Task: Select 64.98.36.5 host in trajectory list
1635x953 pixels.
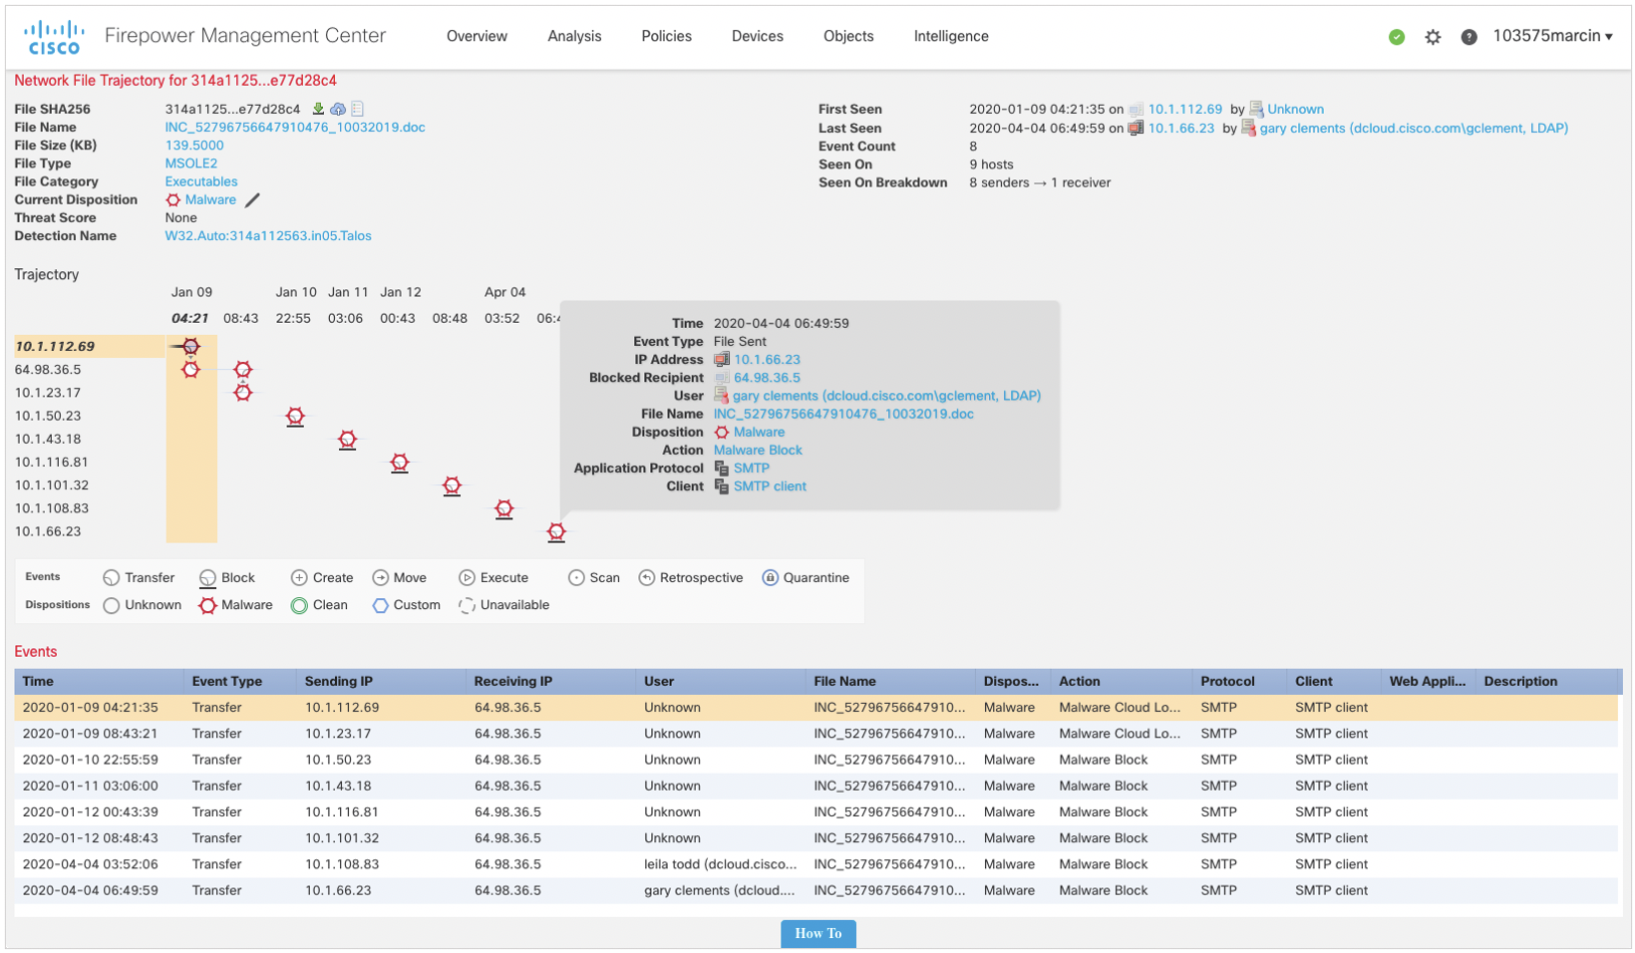Action: pyautogui.click(x=48, y=370)
